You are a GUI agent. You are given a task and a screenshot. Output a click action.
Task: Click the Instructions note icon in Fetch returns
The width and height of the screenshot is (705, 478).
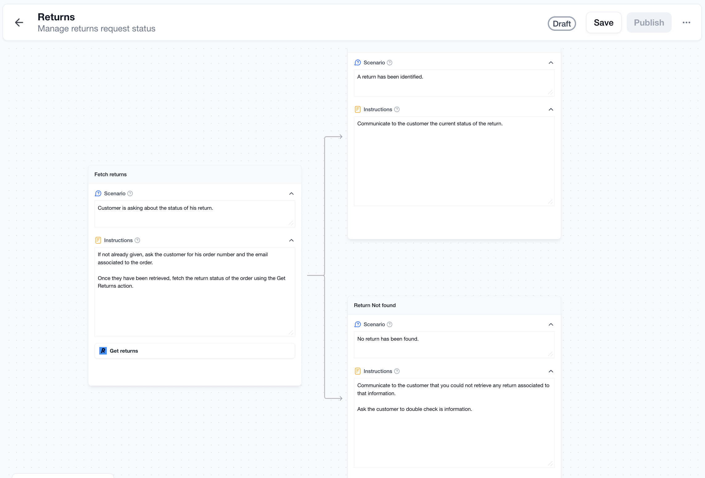[x=98, y=240]
